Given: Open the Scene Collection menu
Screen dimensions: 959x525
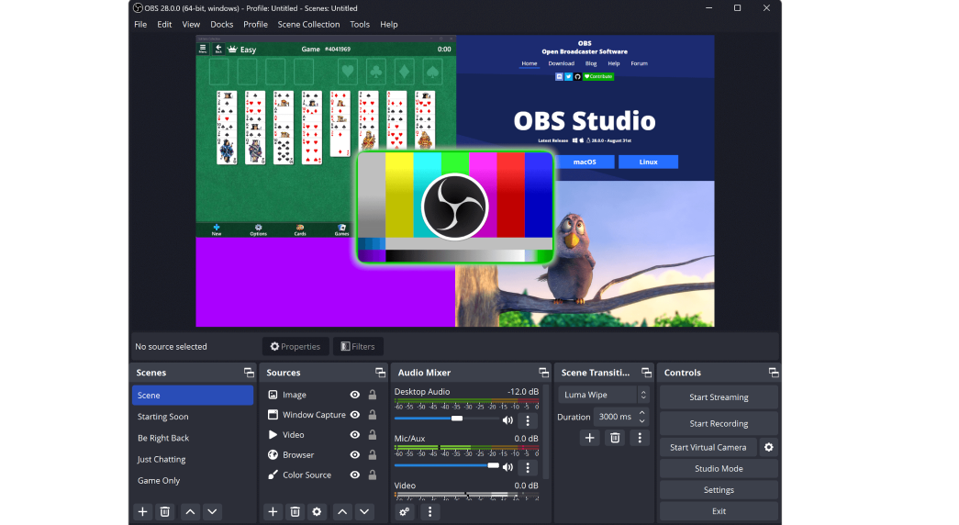Looking at the screenshot, I should 309,25.
